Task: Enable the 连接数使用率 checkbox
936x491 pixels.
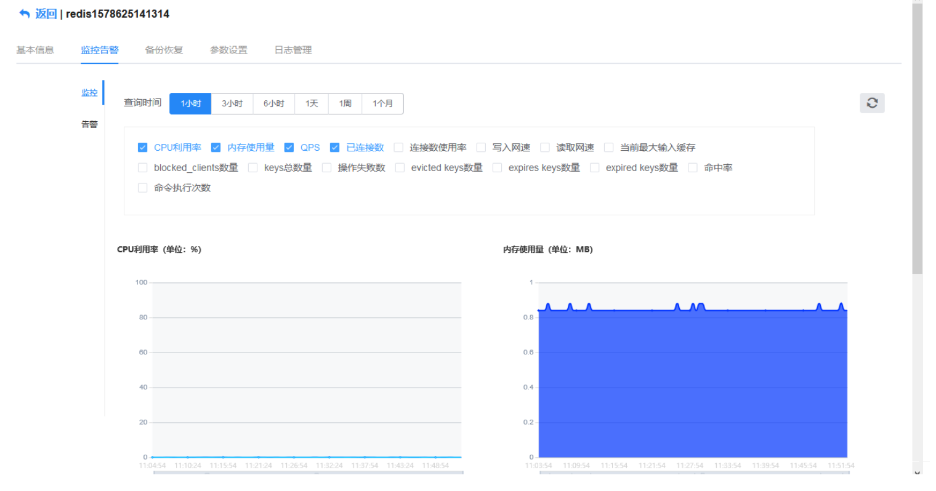Action: point(398,148)
